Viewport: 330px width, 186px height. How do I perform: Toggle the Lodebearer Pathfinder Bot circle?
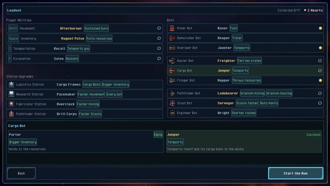(320, 93)
